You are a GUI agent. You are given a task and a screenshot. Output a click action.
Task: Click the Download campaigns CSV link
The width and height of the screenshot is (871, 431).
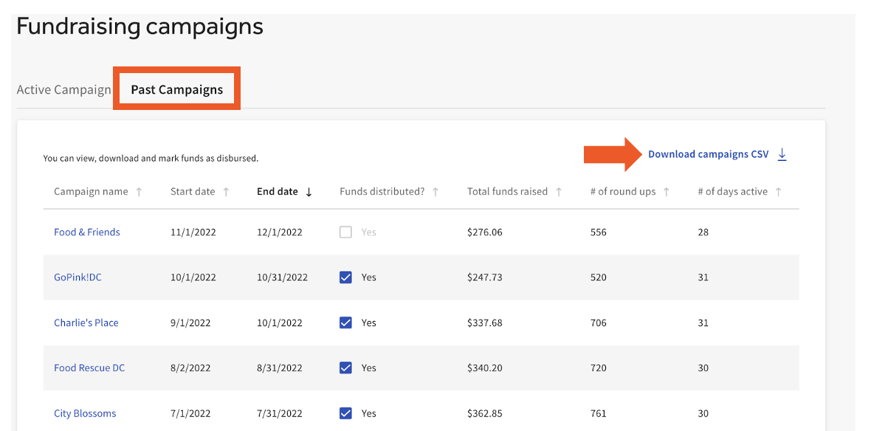[x=708, y=154]
